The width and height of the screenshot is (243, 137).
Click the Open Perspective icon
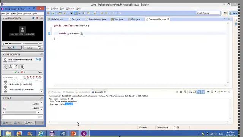225,13
